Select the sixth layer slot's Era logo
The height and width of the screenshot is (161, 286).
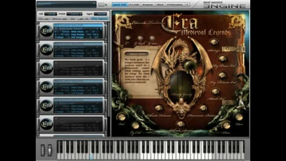46,124
